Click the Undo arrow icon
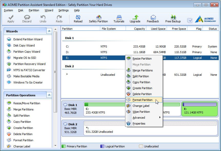 [43, 17]
